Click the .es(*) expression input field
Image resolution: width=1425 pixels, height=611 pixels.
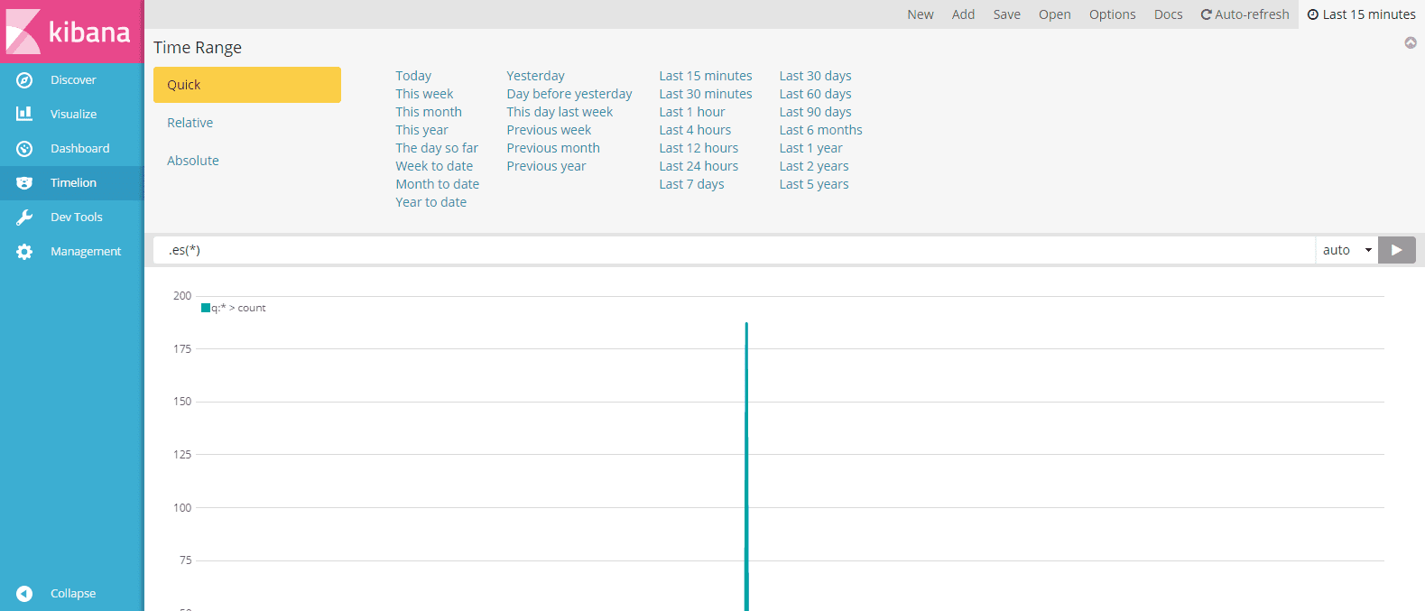pyautogui.click(x=734, y=250)
